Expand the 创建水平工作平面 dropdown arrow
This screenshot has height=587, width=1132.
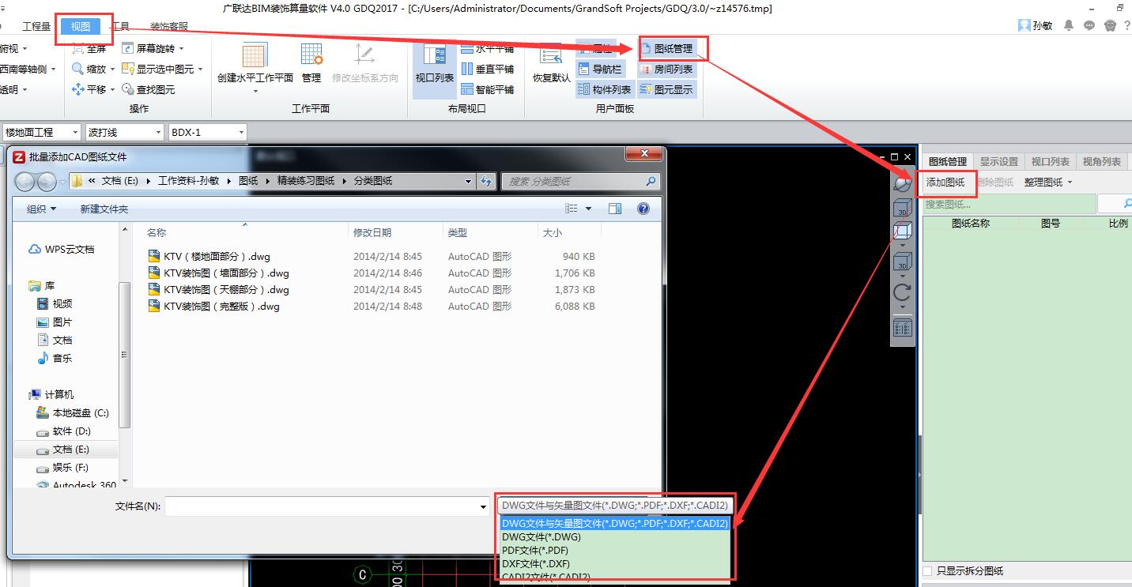pyautogui.click(x=255, y=92)
